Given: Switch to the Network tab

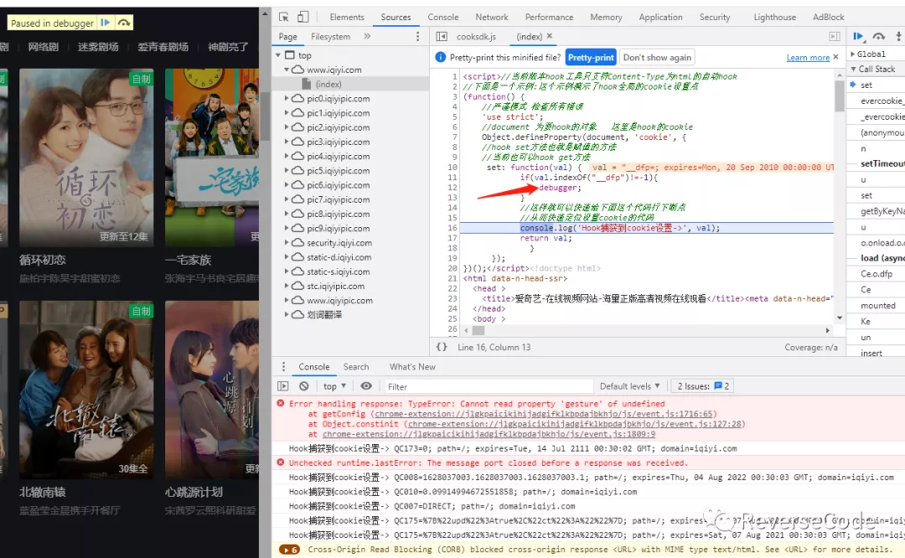Looking at the screenshot, I should pos(492,18).
